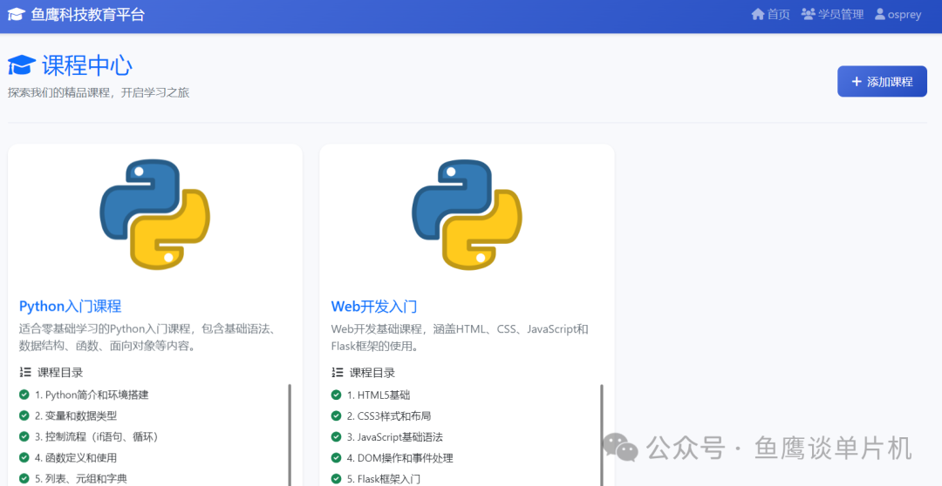Click the check icon for Python简介和环境搭建
Viewport: 942px width, 486px height.
pos(24,395)
